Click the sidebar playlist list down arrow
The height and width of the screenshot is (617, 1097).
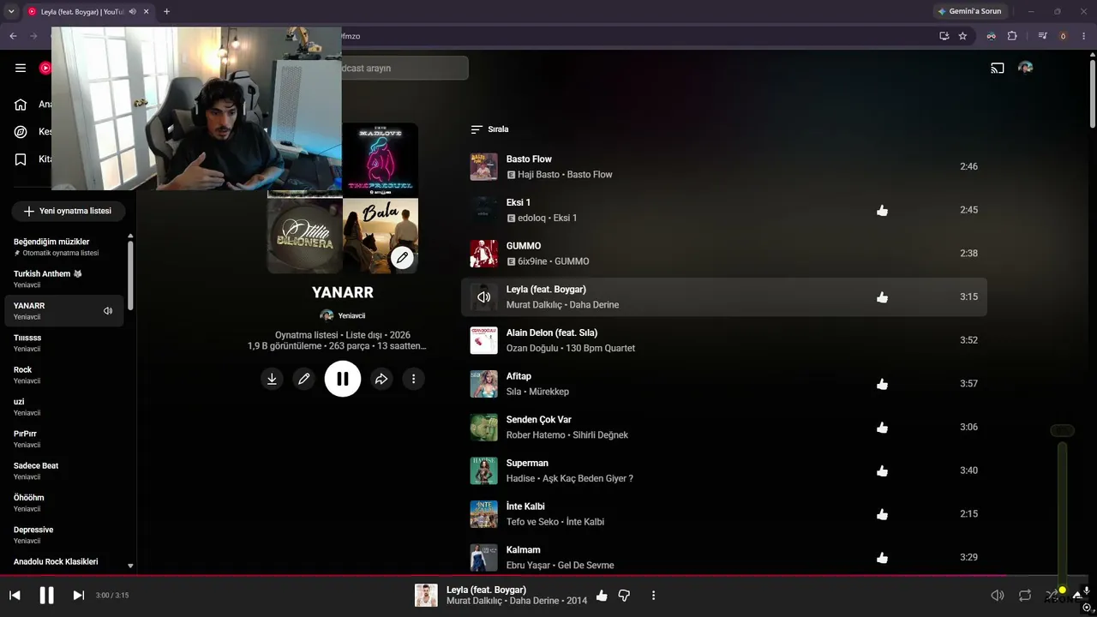[x=130, y=566]
